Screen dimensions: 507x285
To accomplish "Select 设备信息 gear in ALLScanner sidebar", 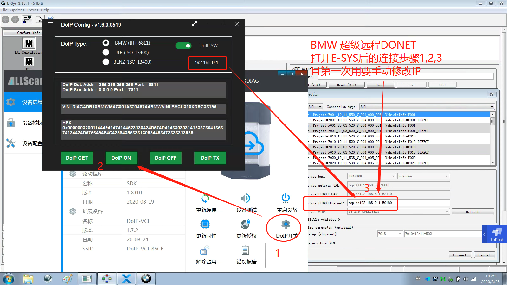I will (x=11, y=102).
